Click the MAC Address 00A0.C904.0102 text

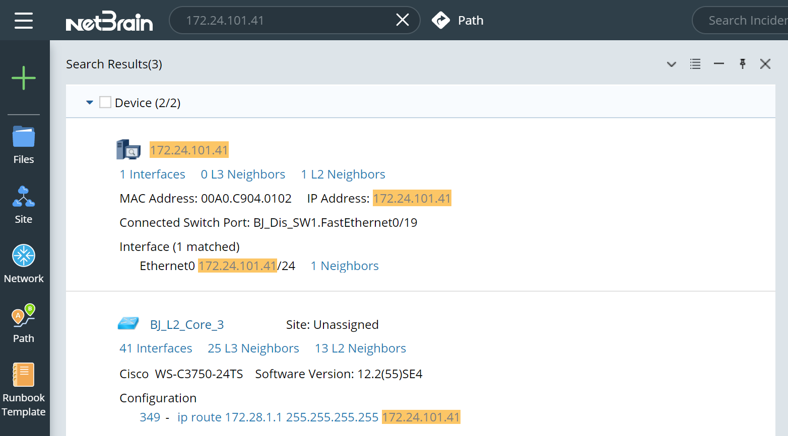tap(206, 199)
